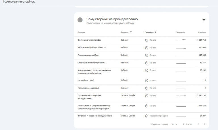
Task: Sort by Перевірка column arrow
Action: pos(156,32)
